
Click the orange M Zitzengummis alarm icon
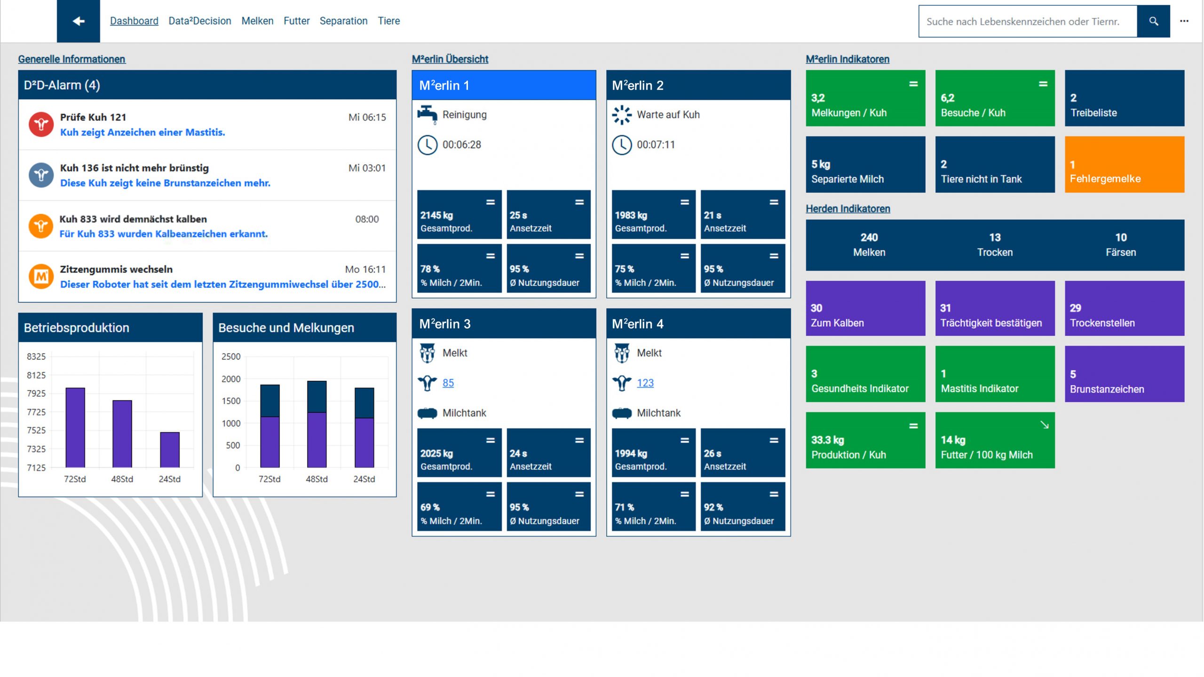[41, 276]
